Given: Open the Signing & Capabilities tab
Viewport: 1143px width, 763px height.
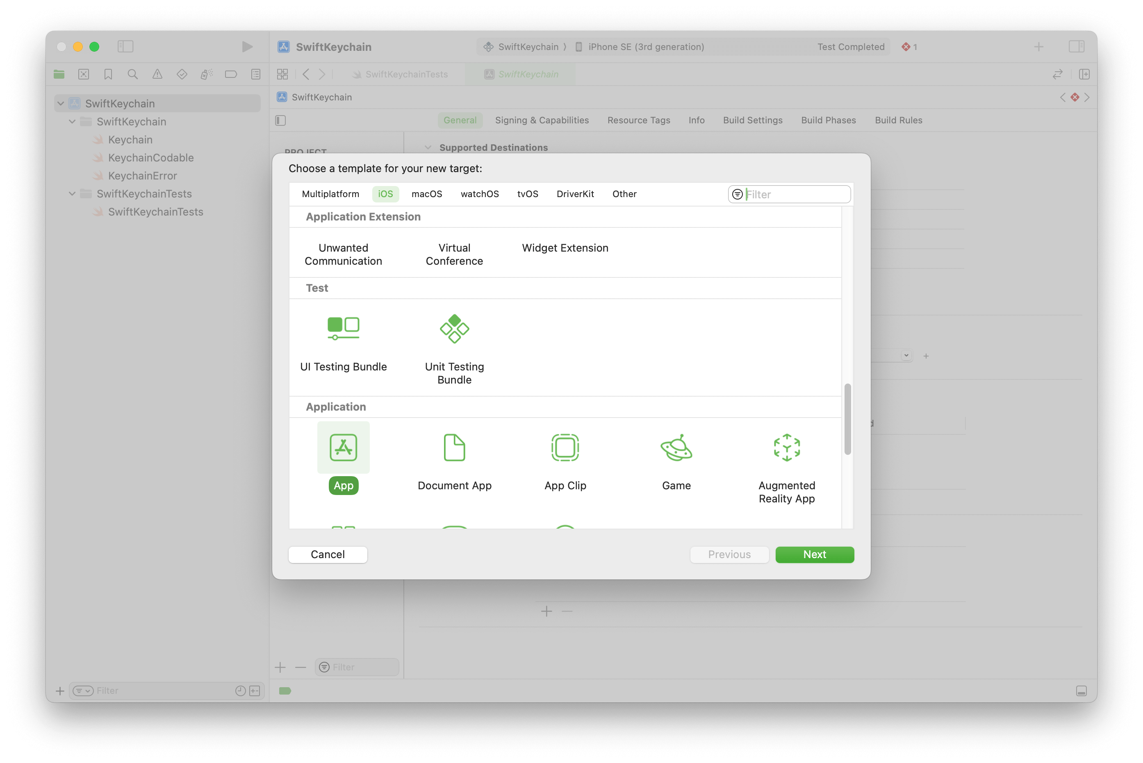Looking at the screenshot, I should point(542,120).
